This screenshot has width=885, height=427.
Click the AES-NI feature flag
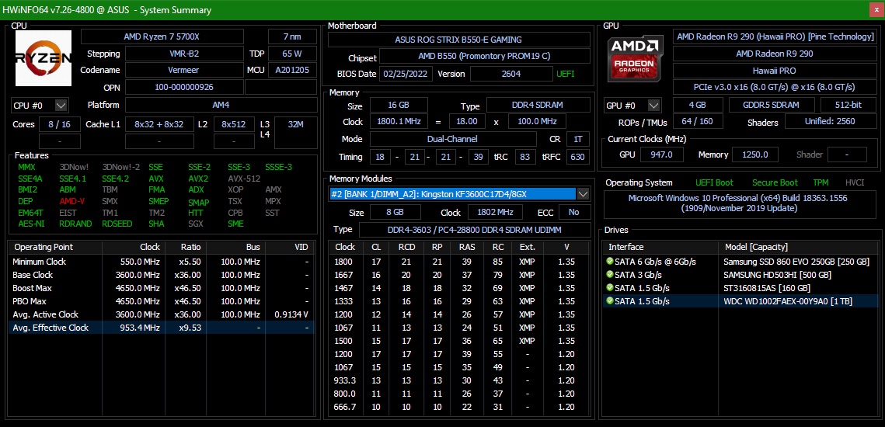pos(30,224)
